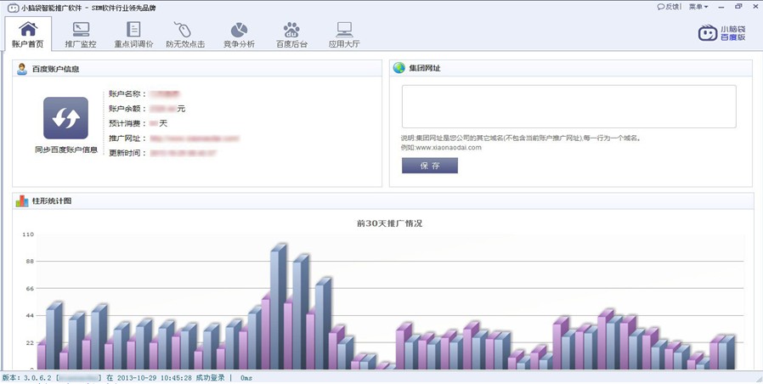Click the 柱形统计图 bar chart icon
The width and height of the screenshot is (763, 384).
tap(22, 201)
